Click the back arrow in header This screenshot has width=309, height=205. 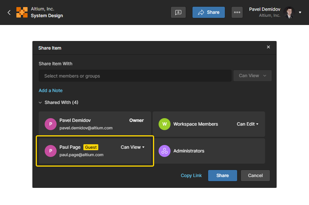coord(9,12)
